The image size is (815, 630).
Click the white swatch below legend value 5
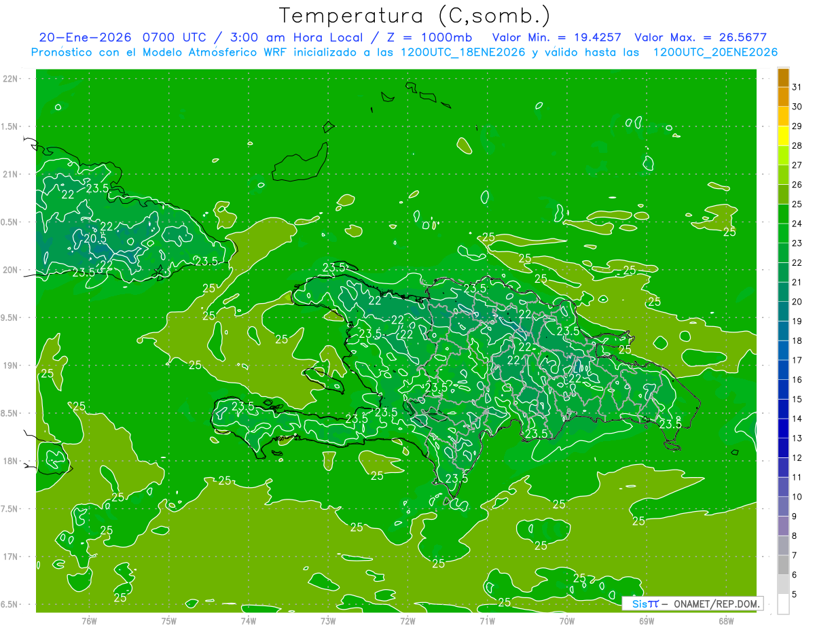tap(783, 604)
